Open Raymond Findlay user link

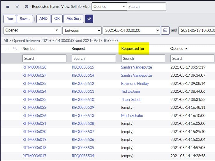[x=135, y=84]
